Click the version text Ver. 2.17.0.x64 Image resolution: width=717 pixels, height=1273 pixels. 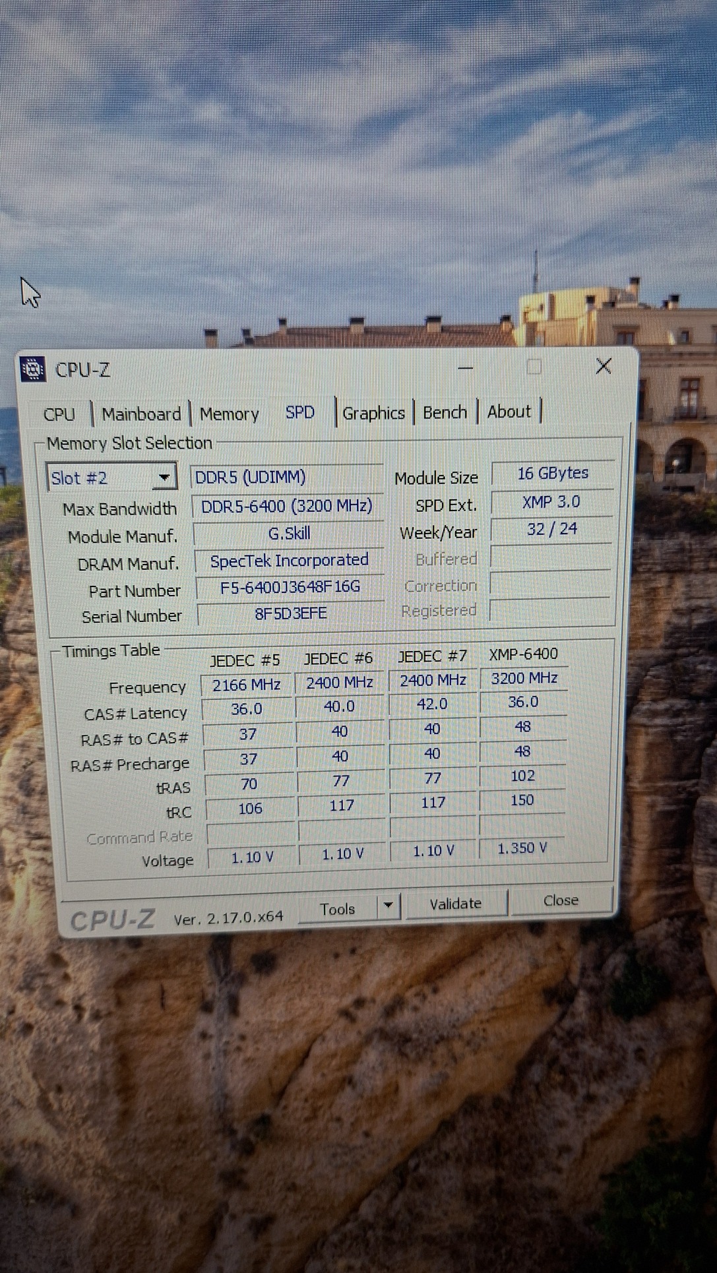pyautogui.click(x=229, y=918)
